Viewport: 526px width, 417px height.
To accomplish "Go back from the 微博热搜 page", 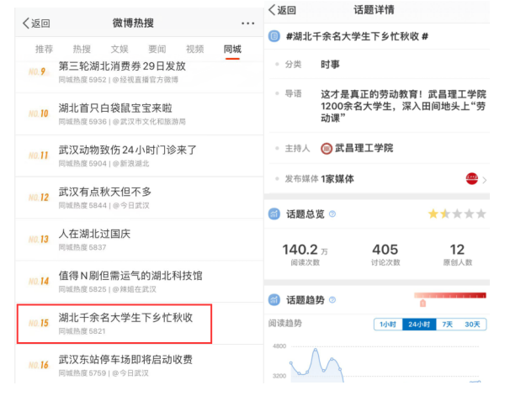I will 36,24.
